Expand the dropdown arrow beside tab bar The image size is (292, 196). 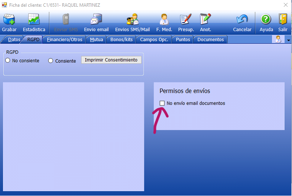pyautogui.click(x=288, y=40)
